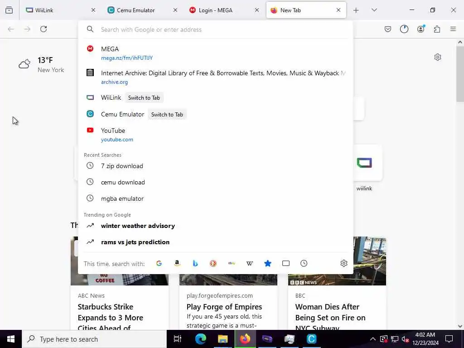Open the Firefox account icon
Image resolution: width=464 pixels, height=348 pixels.
tap(421, 29)
